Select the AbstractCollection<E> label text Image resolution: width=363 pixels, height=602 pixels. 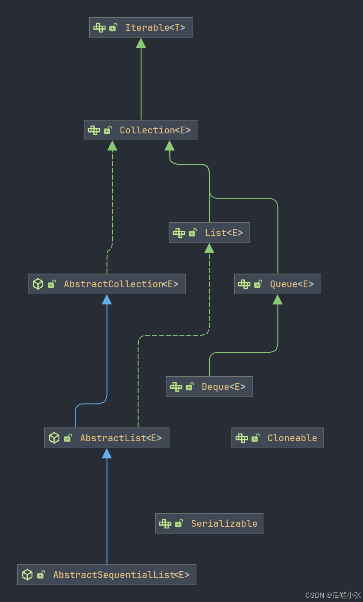point(121,284)
